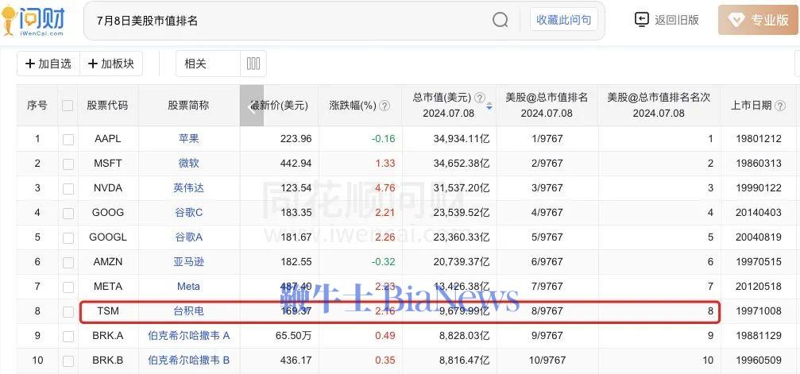Sort by 总市值 using sort arrows
Viewport: 800px width, 374px height.
tap(490, 106)
